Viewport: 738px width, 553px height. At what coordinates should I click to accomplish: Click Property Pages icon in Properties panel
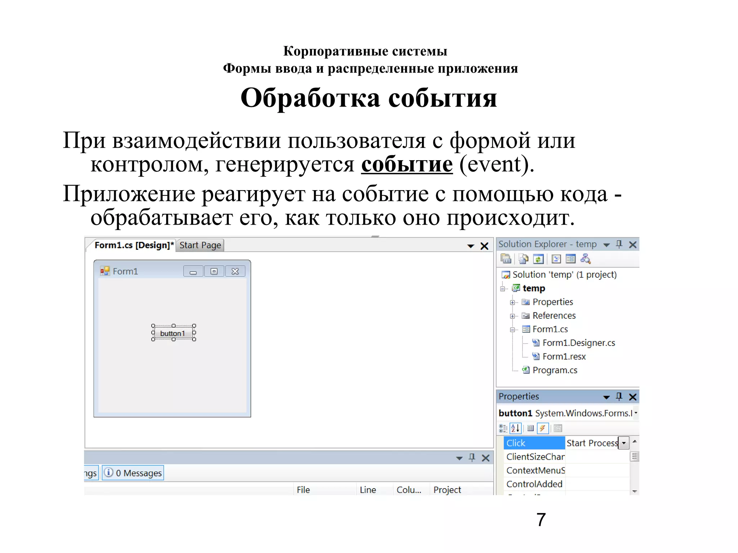coord(558,428)
